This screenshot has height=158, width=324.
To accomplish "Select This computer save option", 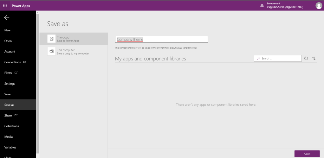I will (x=74, y=52).
